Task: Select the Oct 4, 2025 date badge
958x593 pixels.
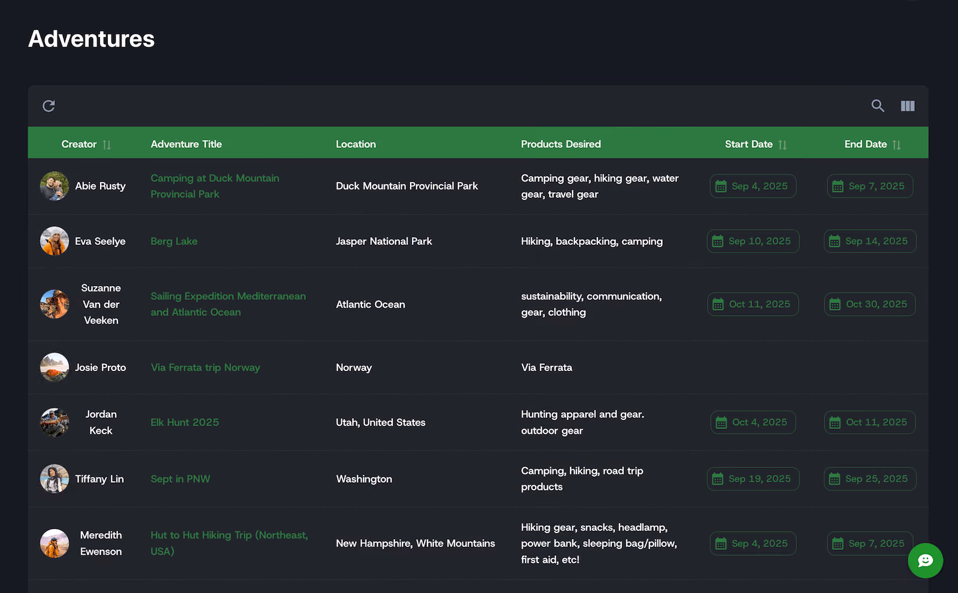Action: [753, 422]
